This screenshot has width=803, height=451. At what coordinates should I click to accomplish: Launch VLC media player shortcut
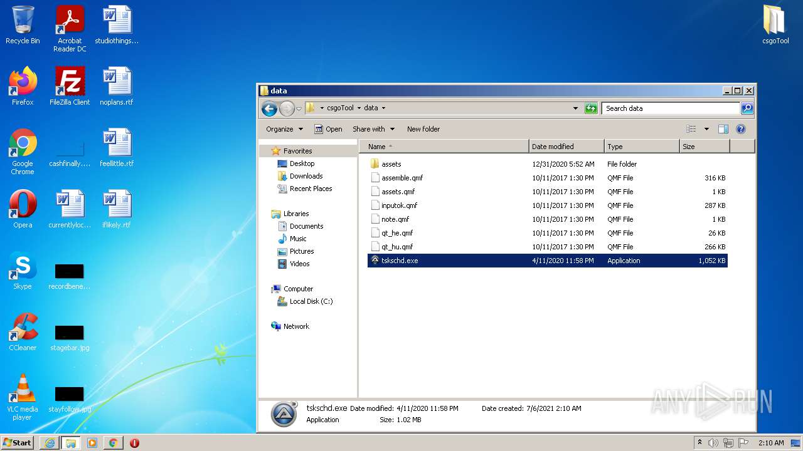tap(23, 397)
